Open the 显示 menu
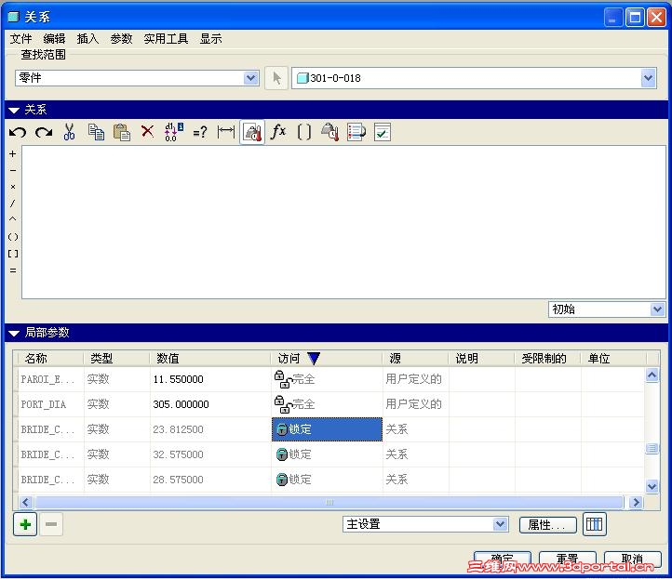Screen dimensions: 672x579 tap(211, 39)
